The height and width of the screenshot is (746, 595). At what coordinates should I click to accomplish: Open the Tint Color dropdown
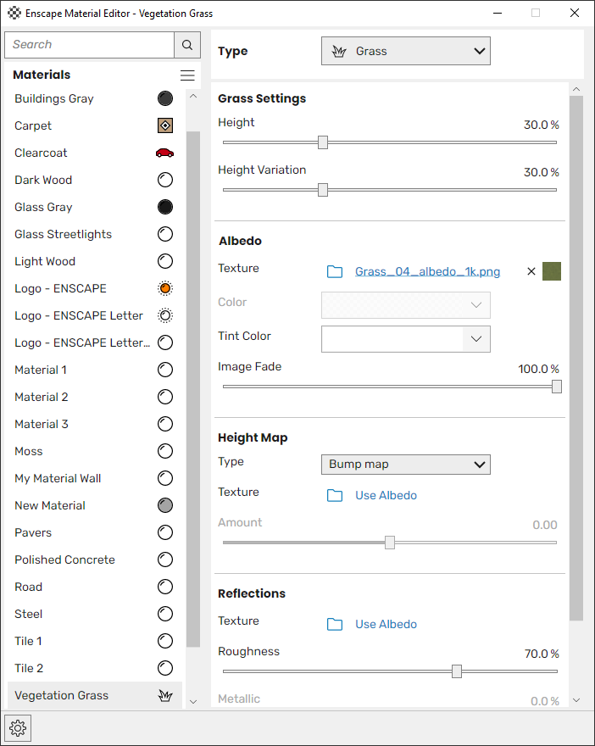point(406,339)
